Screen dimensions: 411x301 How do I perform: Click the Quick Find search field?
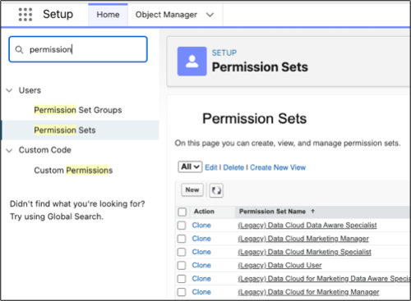[x=78, y=49]
